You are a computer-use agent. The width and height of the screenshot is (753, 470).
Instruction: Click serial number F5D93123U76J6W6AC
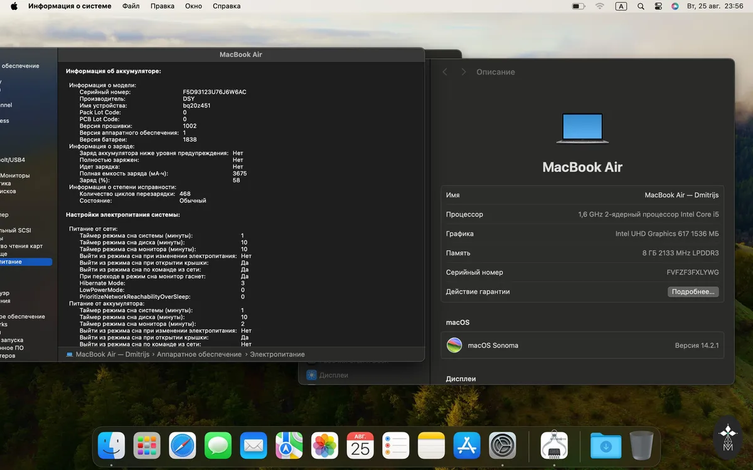(x=215, y=92)
